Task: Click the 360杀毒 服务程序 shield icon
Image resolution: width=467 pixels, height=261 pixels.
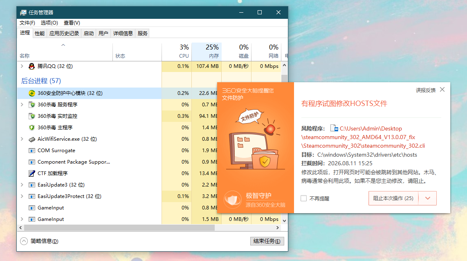Action: tap(31, 105)
